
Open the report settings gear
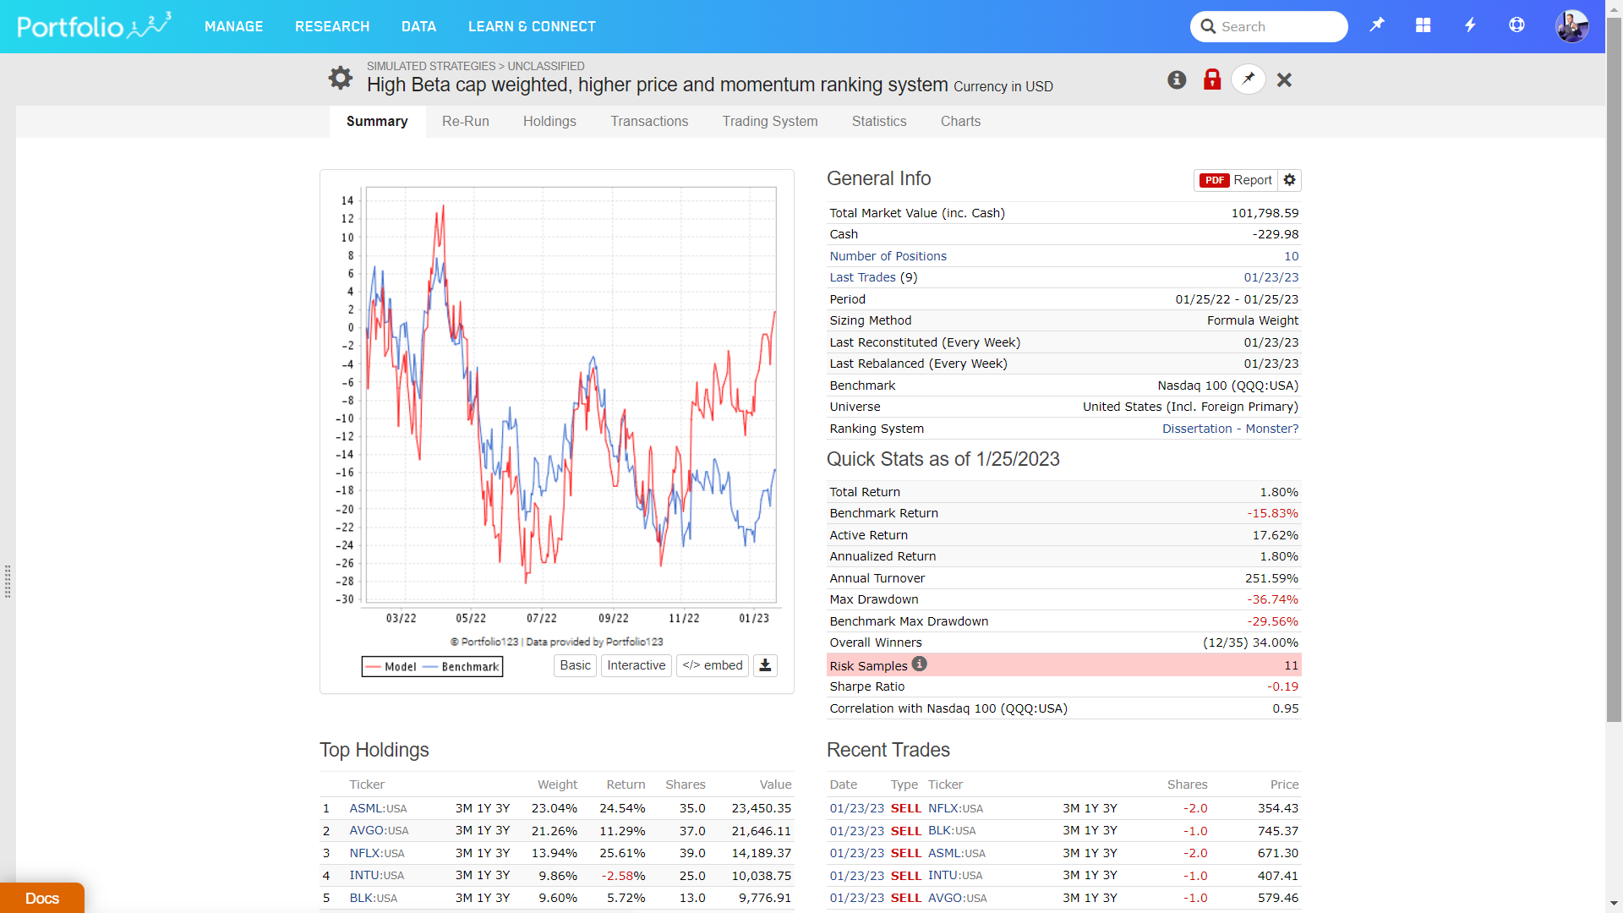click(1289, 180)
